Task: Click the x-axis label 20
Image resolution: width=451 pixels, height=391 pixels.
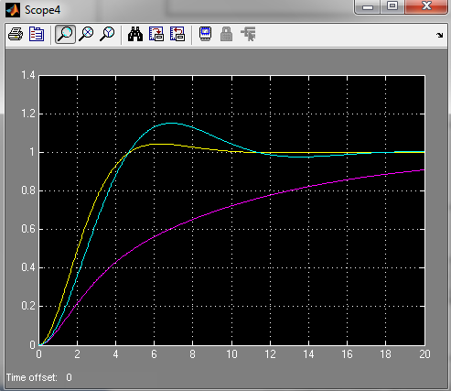Action: (x=424, y=354)
